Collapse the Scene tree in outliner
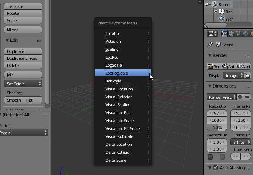Viewport: 253px width, 175px height. 207,4
